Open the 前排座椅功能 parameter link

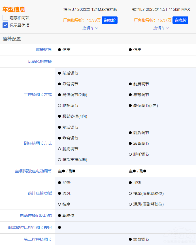(40, 193)
